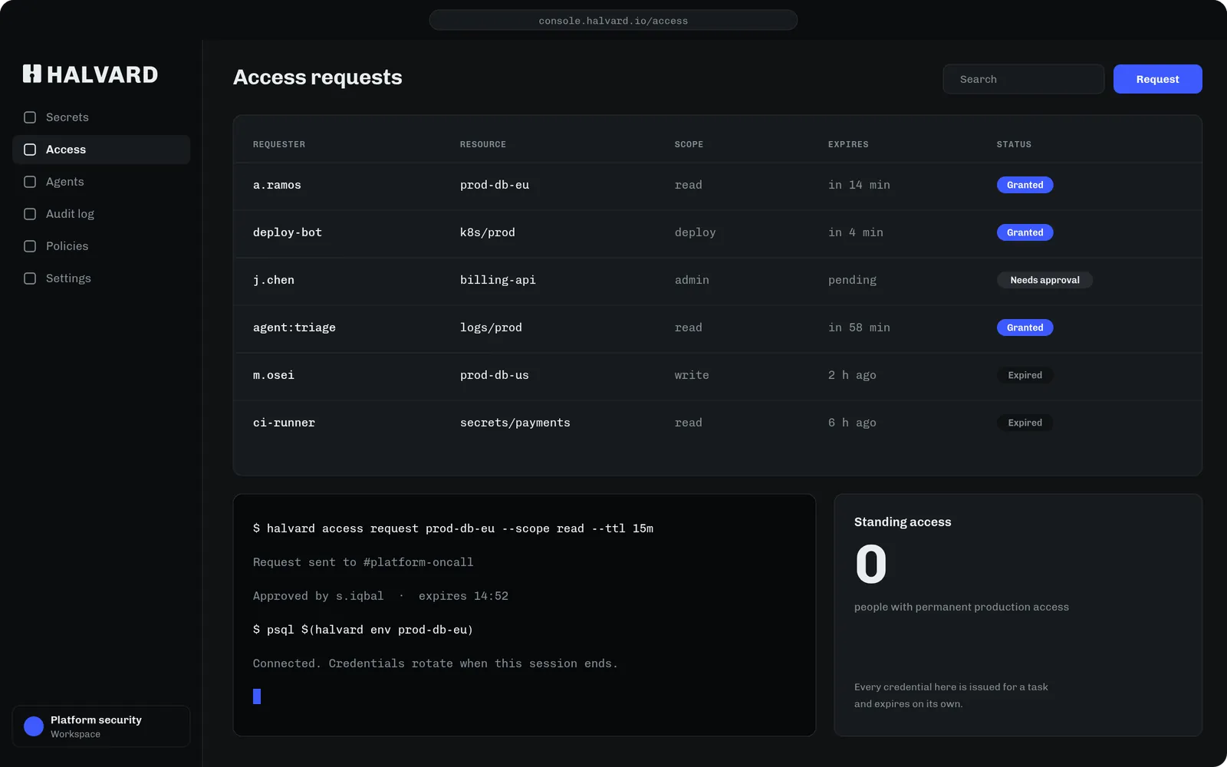Click the REQUESTER column header

pos(279,144)
